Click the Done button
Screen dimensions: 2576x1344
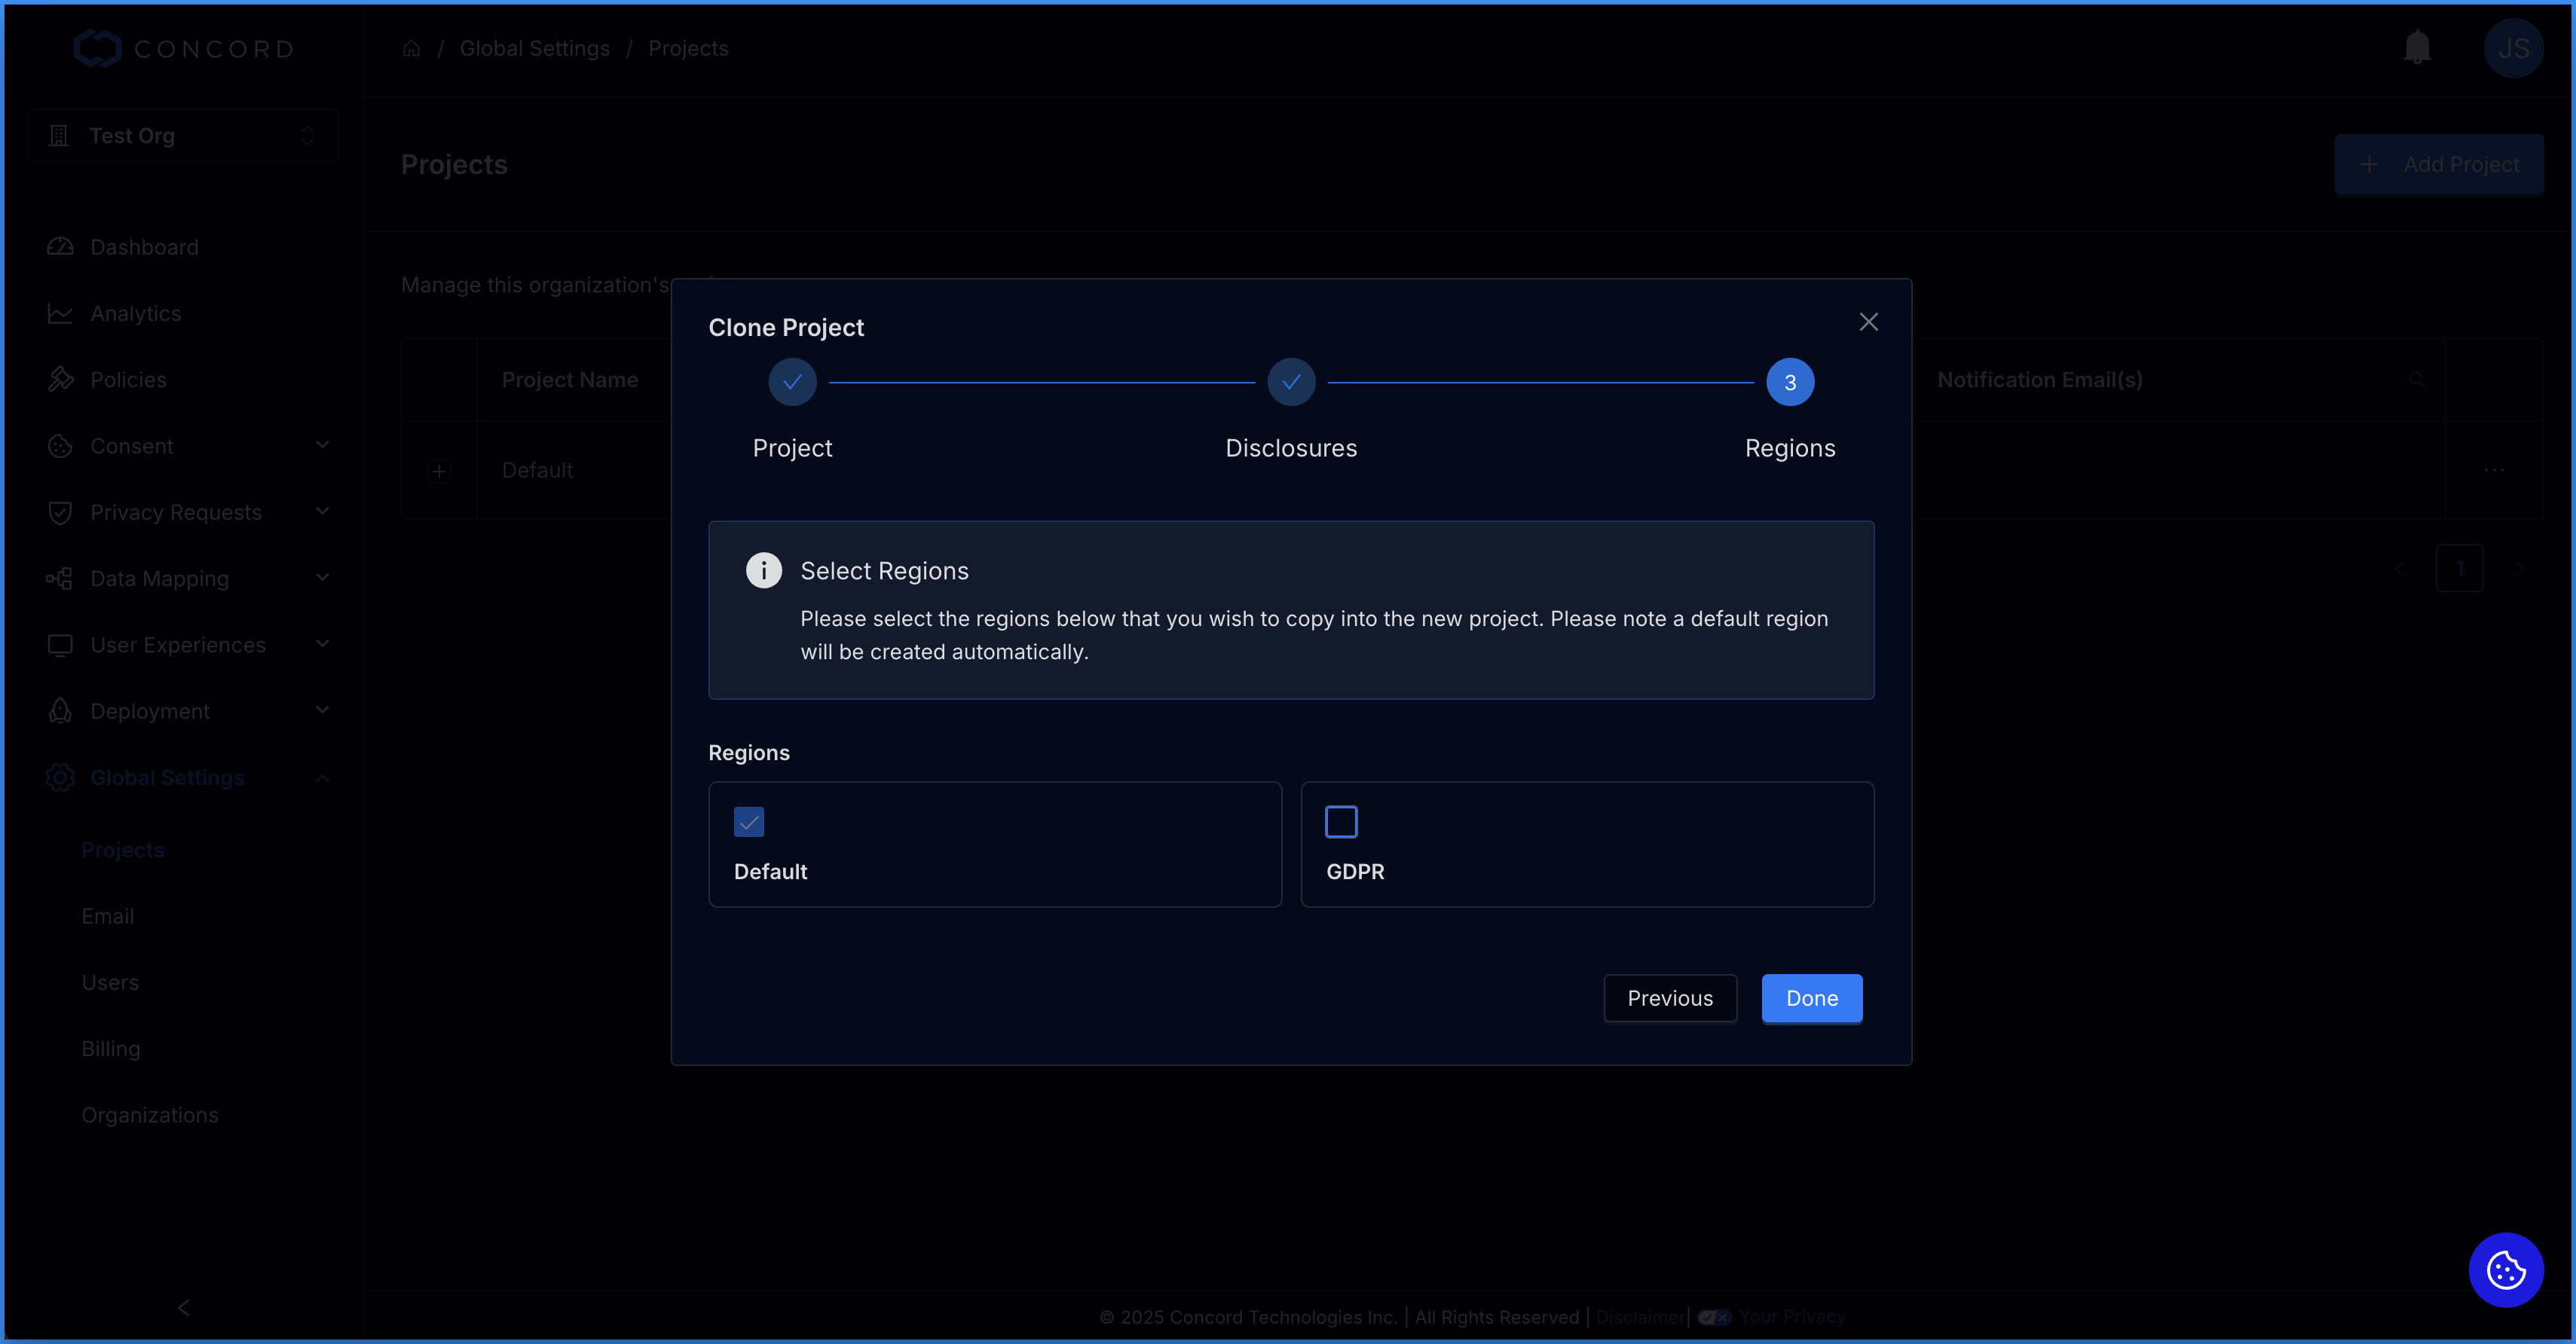click(x=1811, y=998)
